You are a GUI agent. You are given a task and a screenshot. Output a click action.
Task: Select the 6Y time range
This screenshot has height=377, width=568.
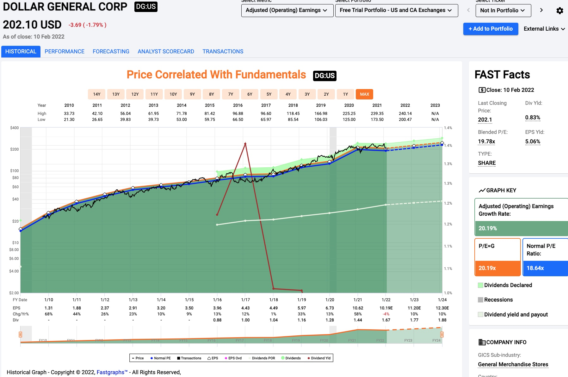[250, 94]
